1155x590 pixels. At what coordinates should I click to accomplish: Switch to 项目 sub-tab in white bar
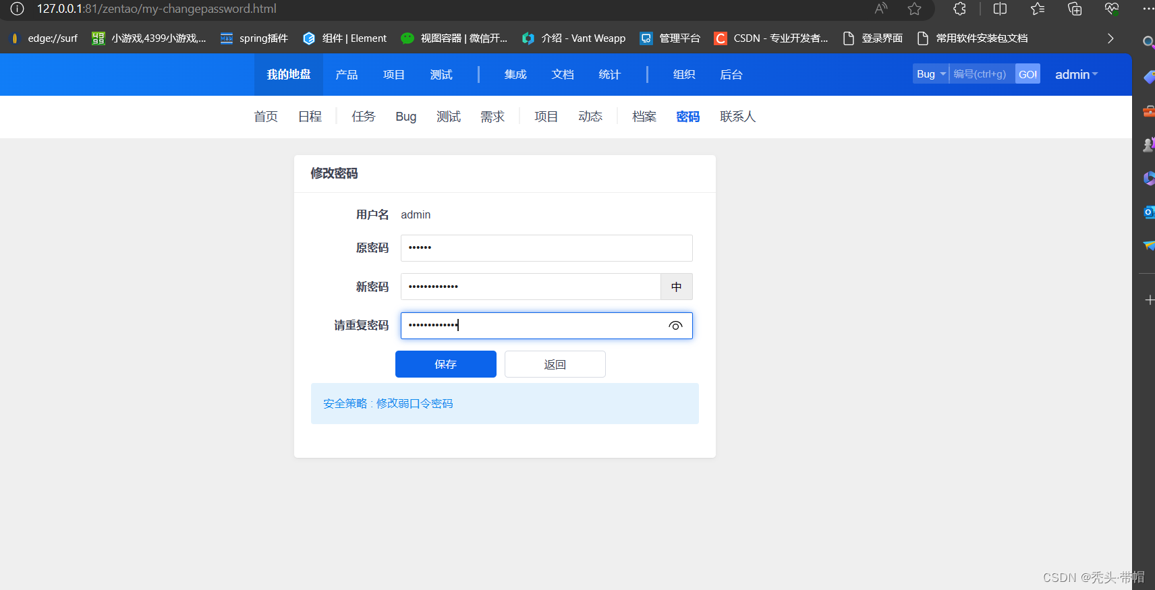pyautogui.click(x=546, y=117)
